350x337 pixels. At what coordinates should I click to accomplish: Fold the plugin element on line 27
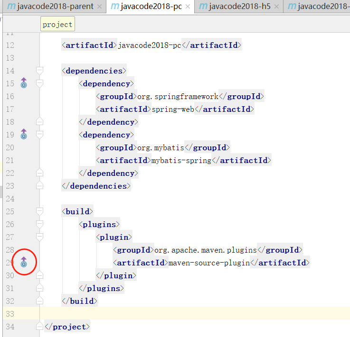(x=40, y=237)
